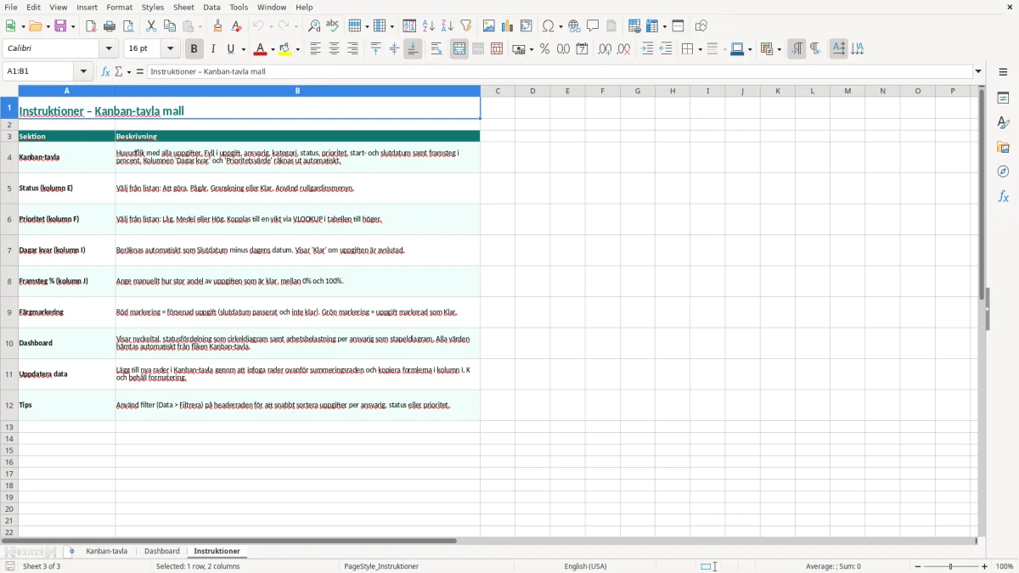The width and height of the screenshot is (1019, 573).
Task: Toggle Bold formatting off
Action: (194, 49)
